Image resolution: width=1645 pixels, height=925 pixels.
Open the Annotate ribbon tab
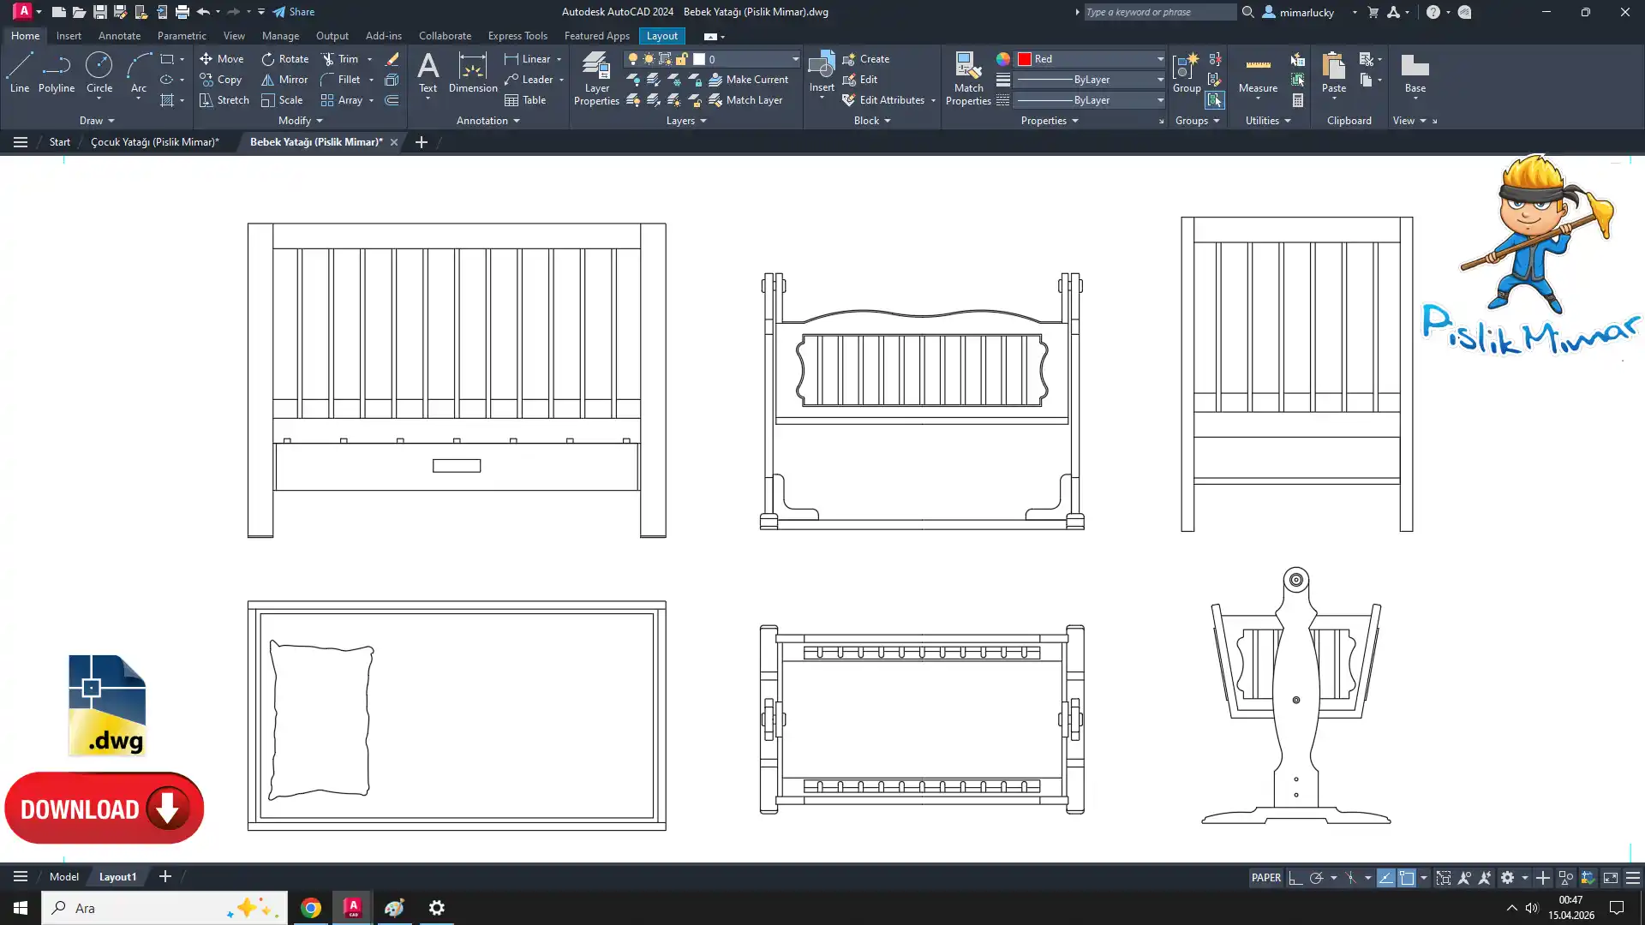click(119, 36)
